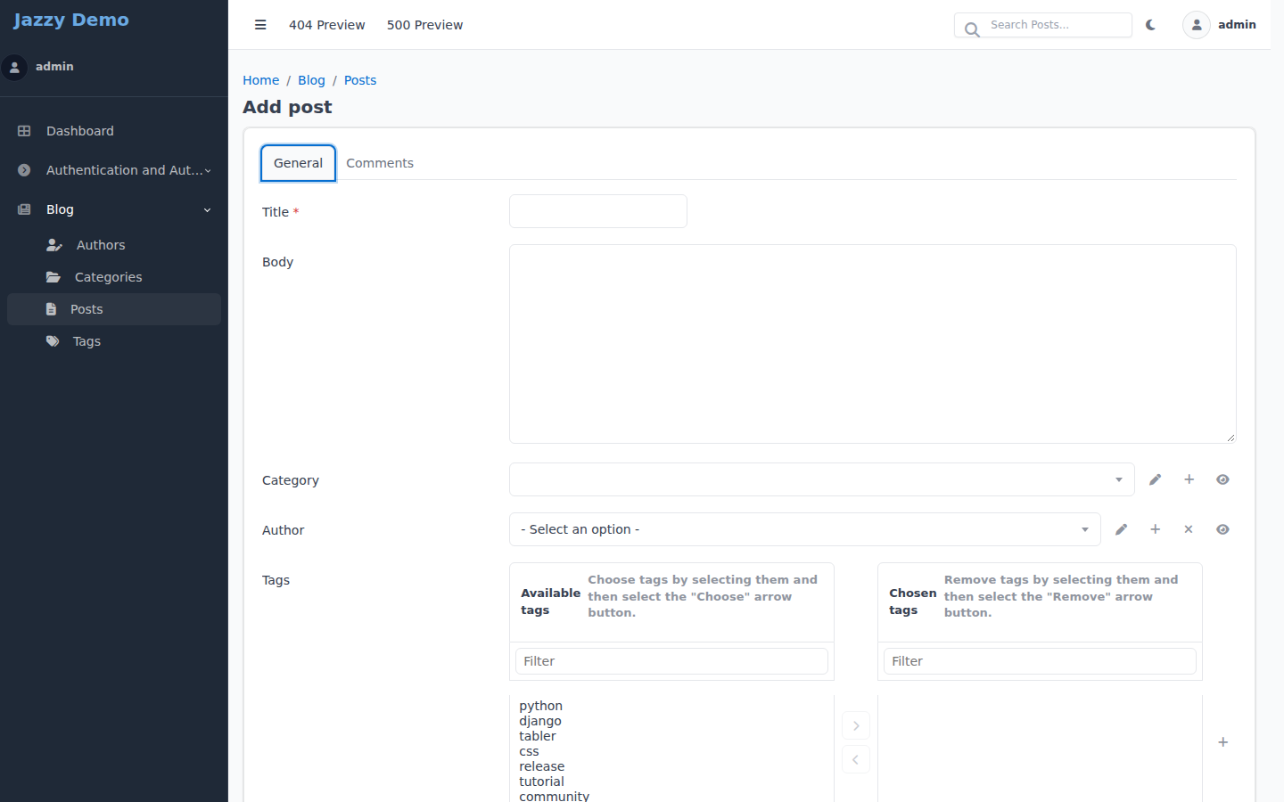Go to the Posts breadcrumb link
This screenshot has height=802, width=1284.
(360, 80)
